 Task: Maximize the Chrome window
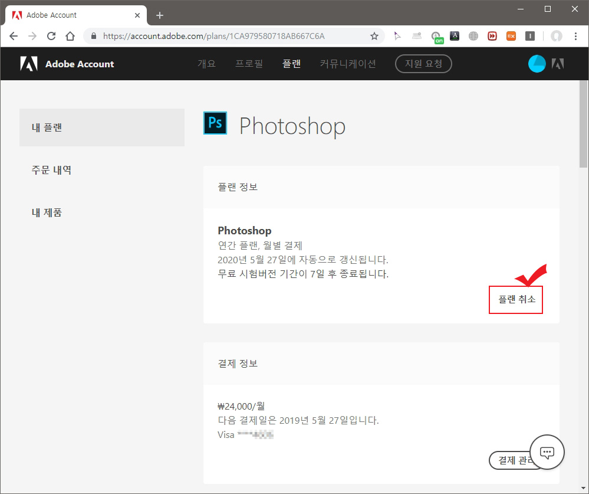tap(548, 9)
